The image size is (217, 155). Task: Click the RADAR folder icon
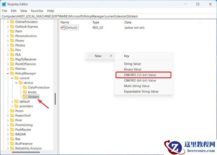coord(12,134)
